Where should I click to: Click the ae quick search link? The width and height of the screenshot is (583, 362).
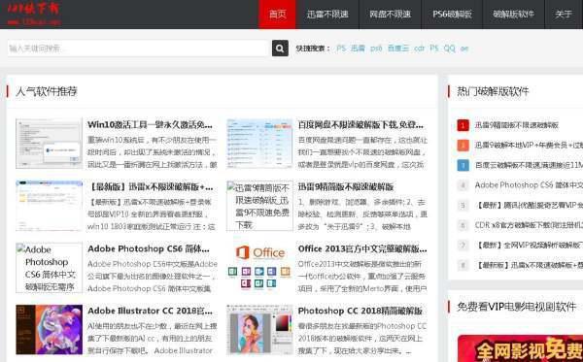[x=464, y=49]
